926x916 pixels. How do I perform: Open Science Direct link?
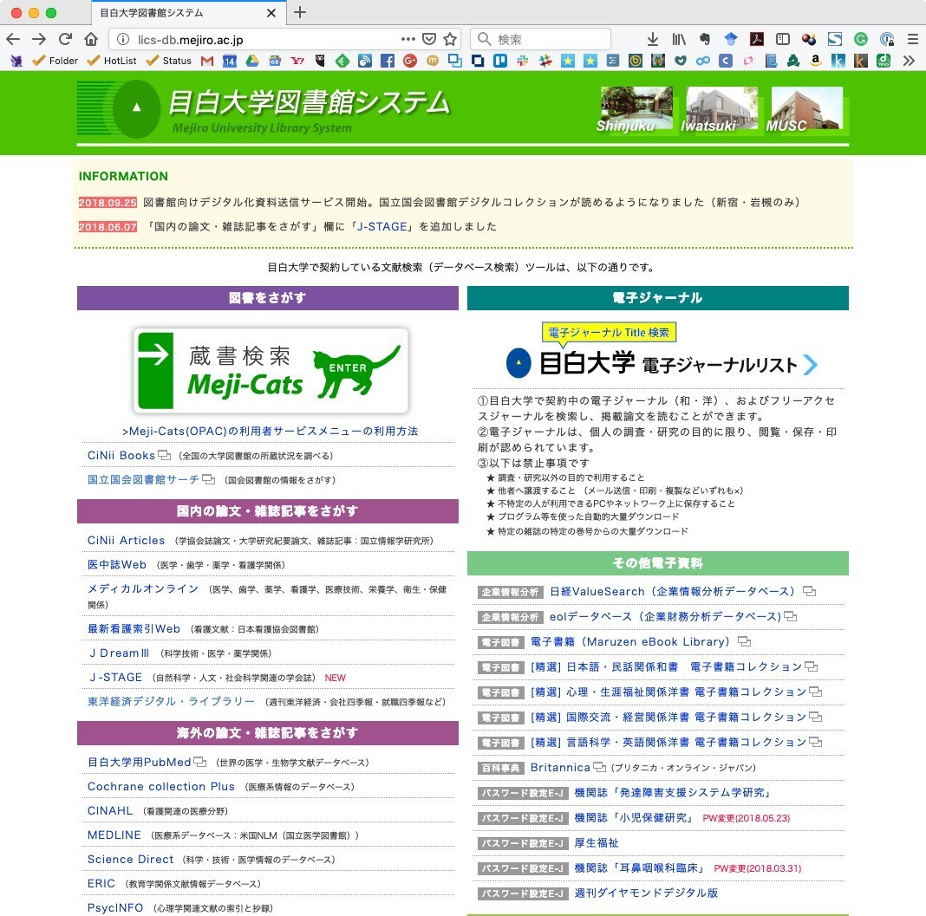click(131, 860)
